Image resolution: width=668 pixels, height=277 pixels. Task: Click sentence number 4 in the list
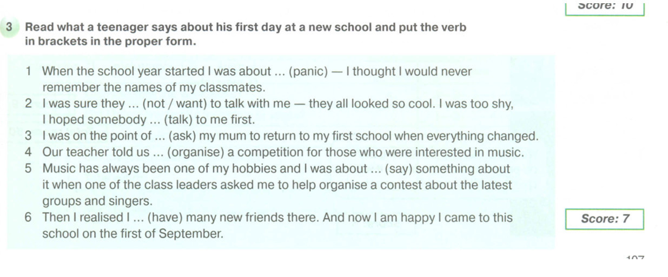click(x=29, y=153)
